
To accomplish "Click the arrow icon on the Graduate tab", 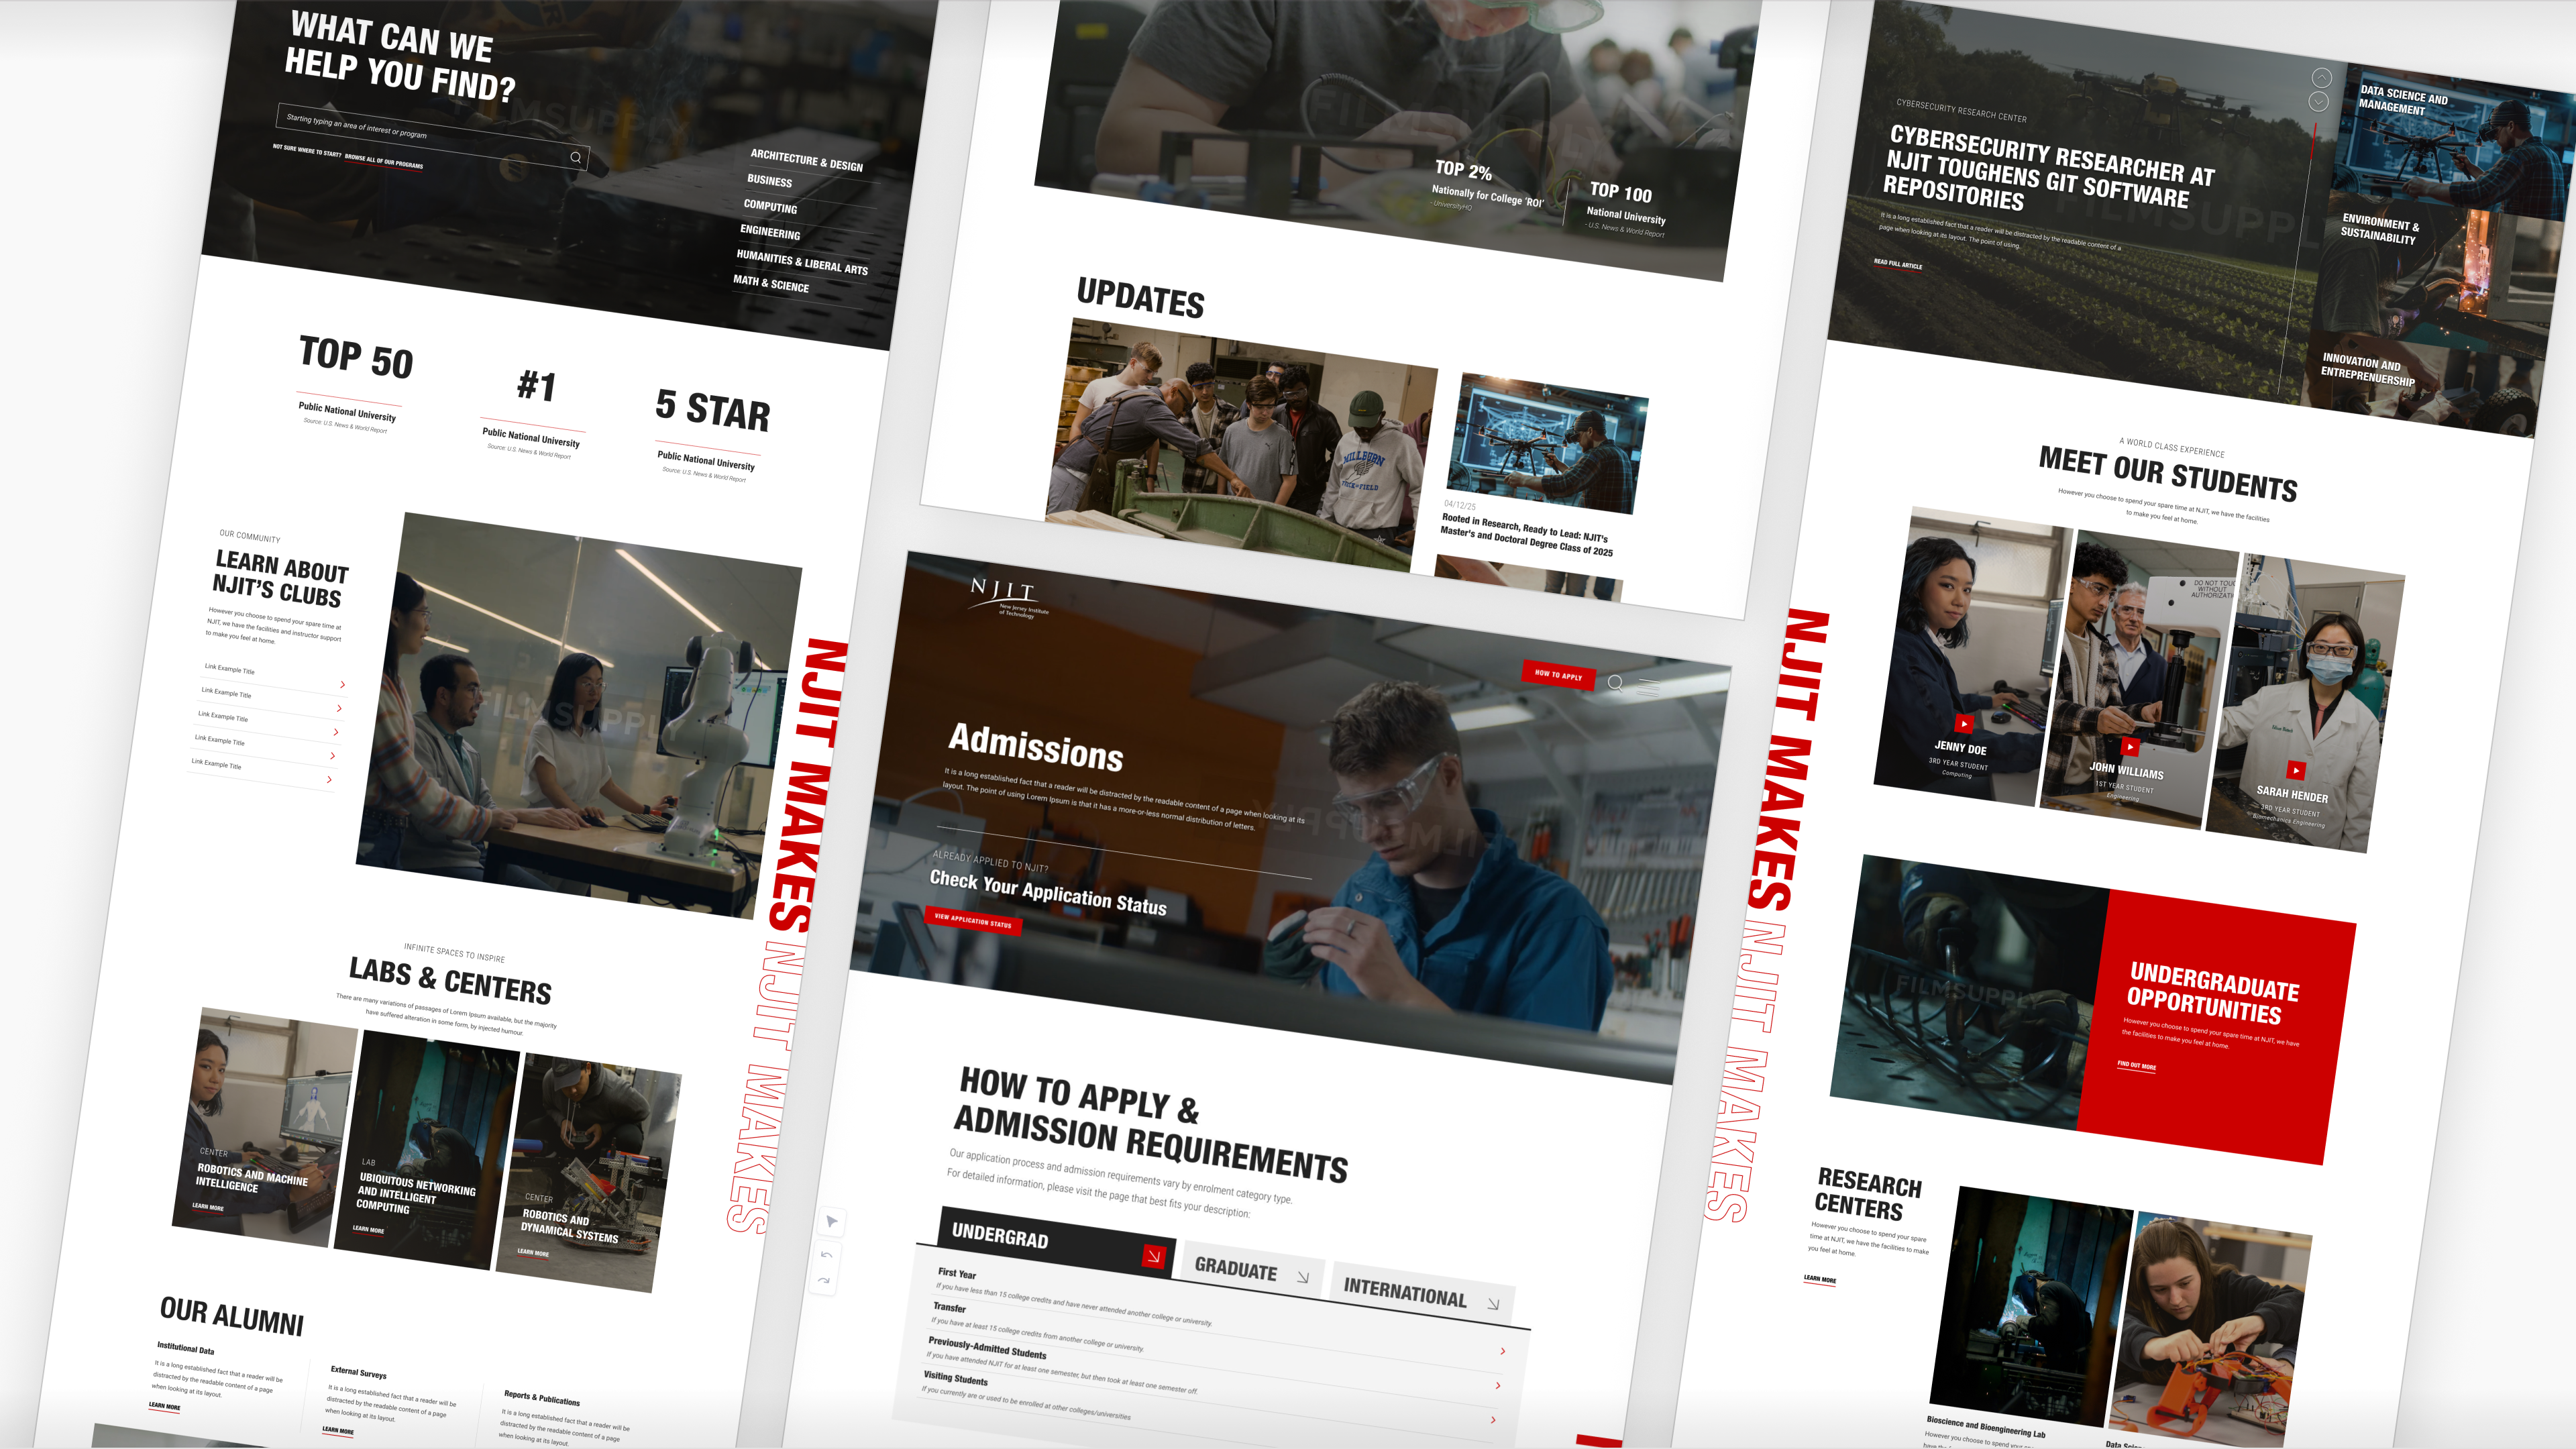I will [x=1302, y=1277].
